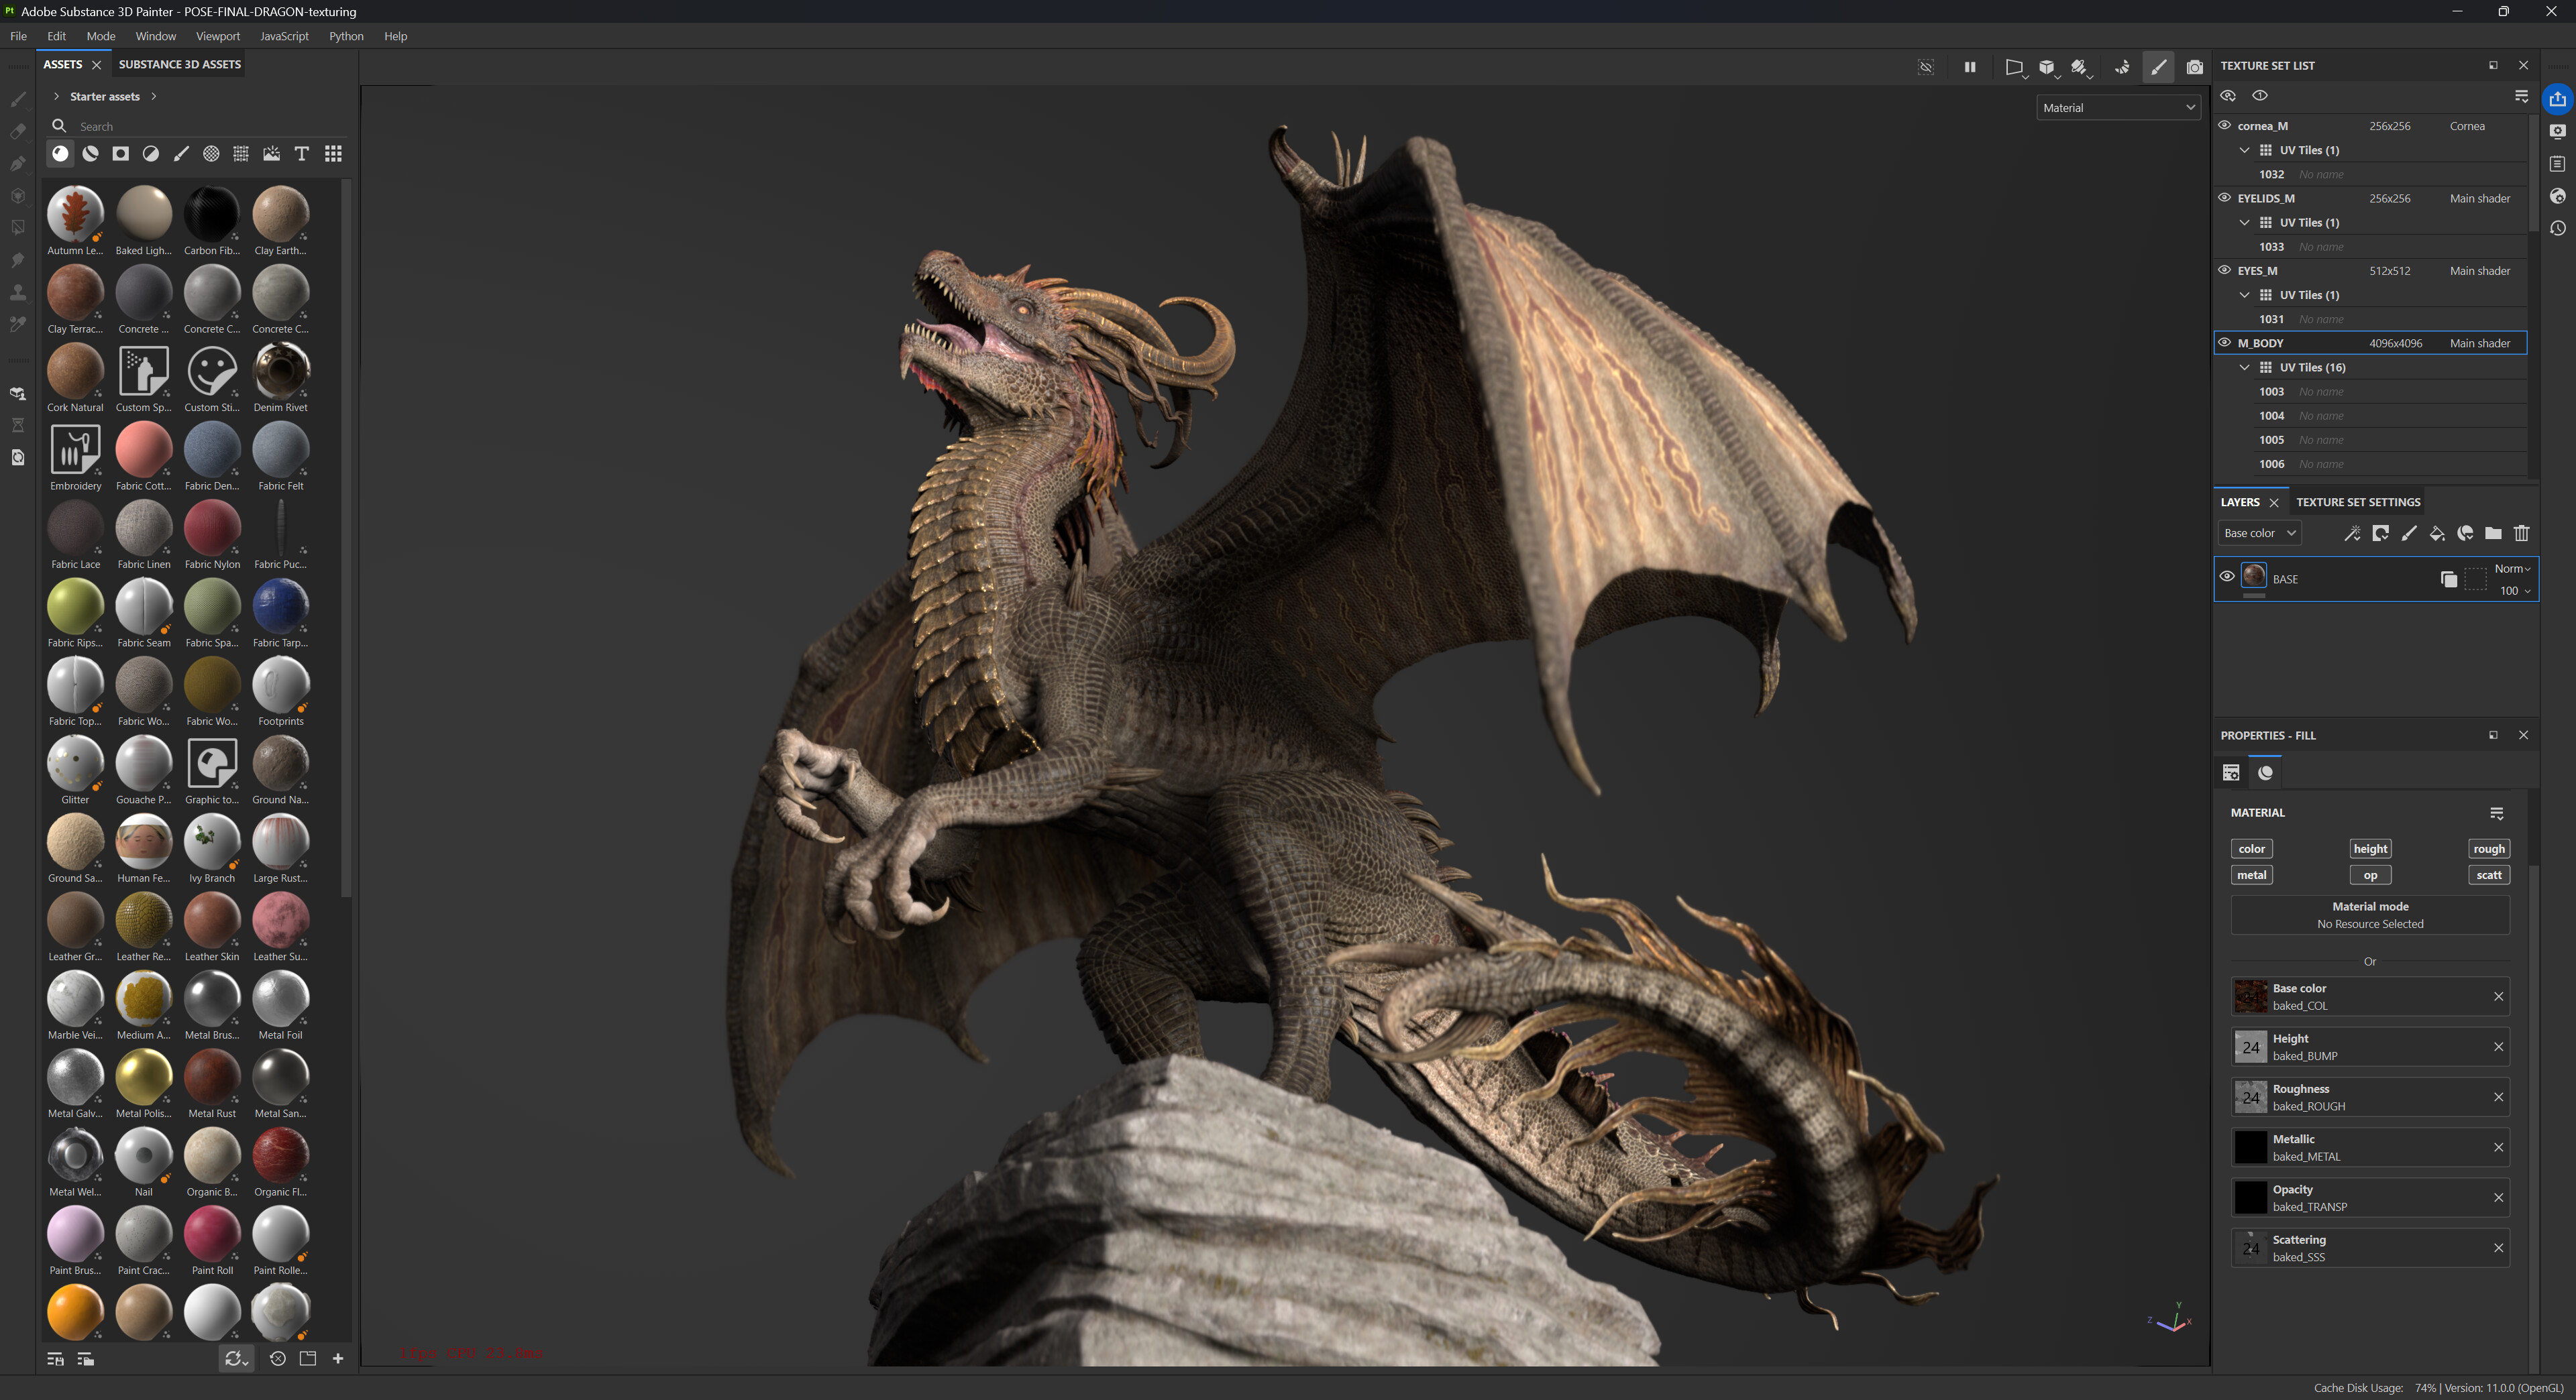Screen dimensions: 2576x1400
Task: Click the rough channel button in Material properties
Action: point(2488,848)
